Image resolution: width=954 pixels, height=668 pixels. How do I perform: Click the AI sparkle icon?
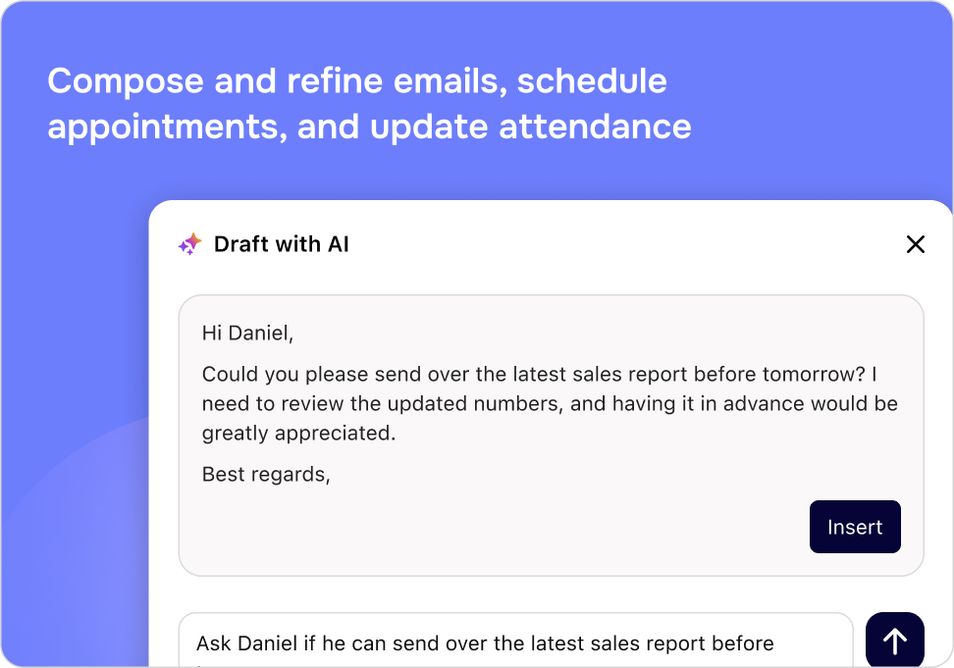189,244
